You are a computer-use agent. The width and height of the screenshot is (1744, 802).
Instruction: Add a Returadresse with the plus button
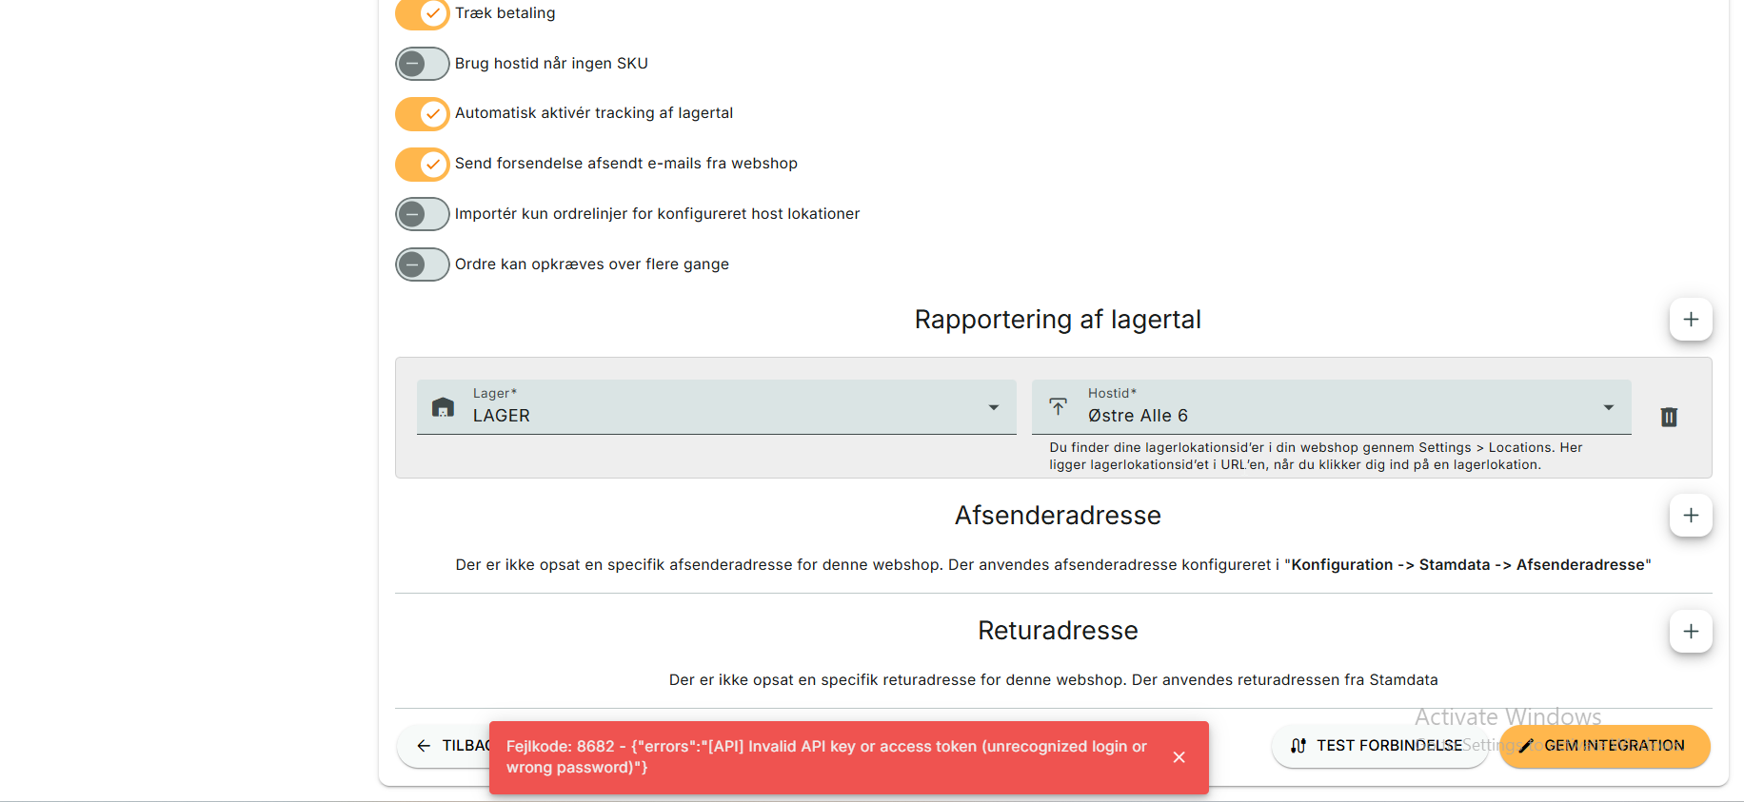[x=1691, y=632]
